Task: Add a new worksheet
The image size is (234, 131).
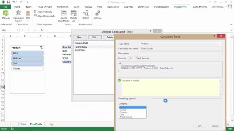Action: pos(52,124)
